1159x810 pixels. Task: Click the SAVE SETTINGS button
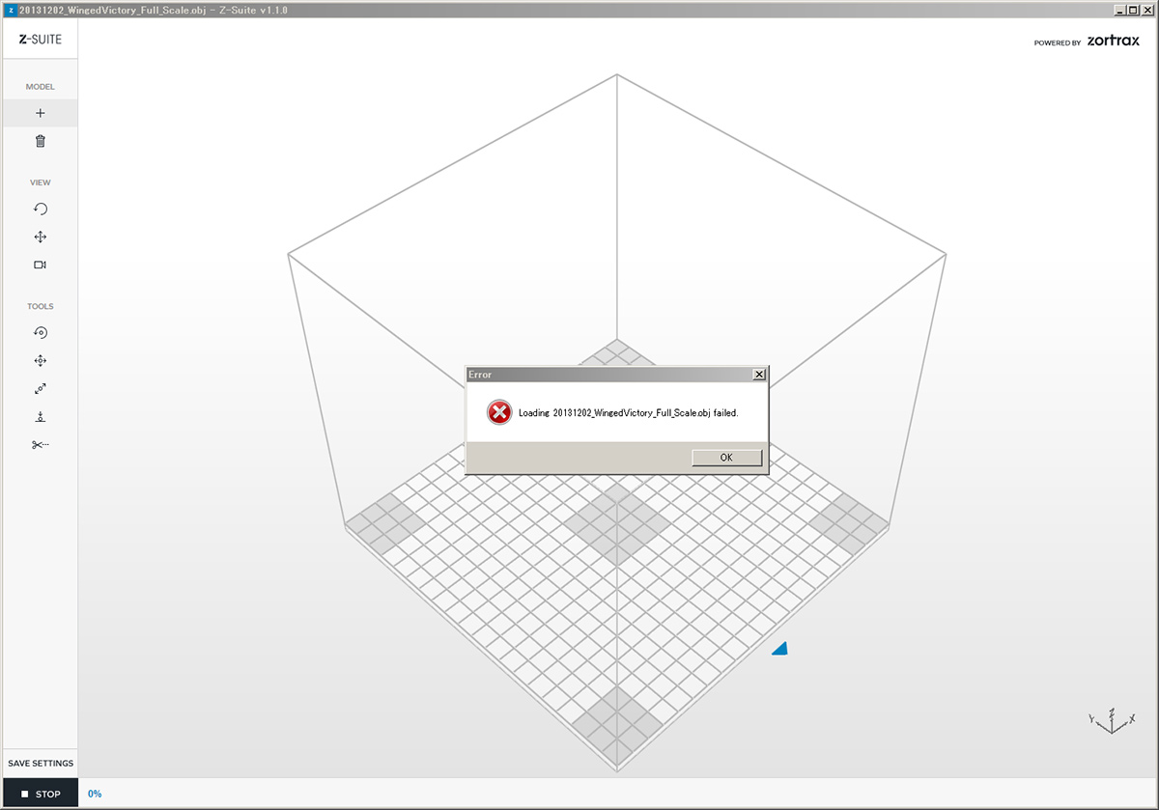click(41, 764)
